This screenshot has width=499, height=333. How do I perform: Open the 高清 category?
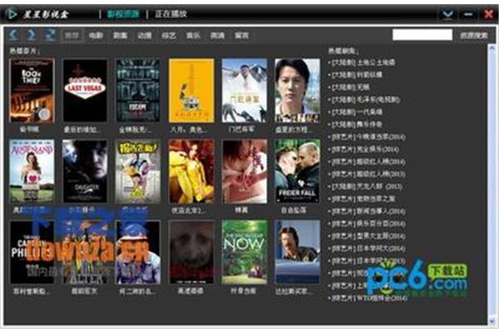[x=217, y=35]
